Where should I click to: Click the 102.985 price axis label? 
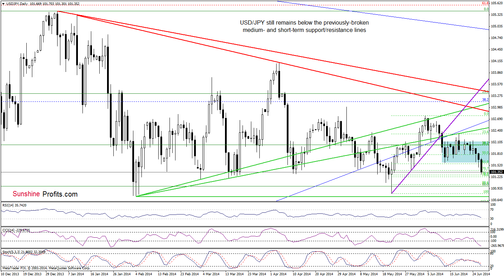[x=497, y=107]
